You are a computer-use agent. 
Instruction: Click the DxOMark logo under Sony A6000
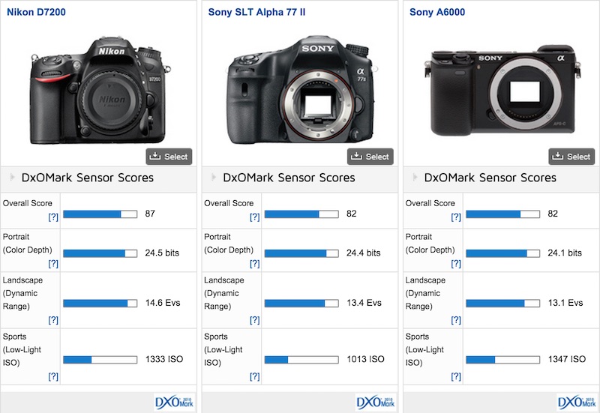(x=577, y=403)
